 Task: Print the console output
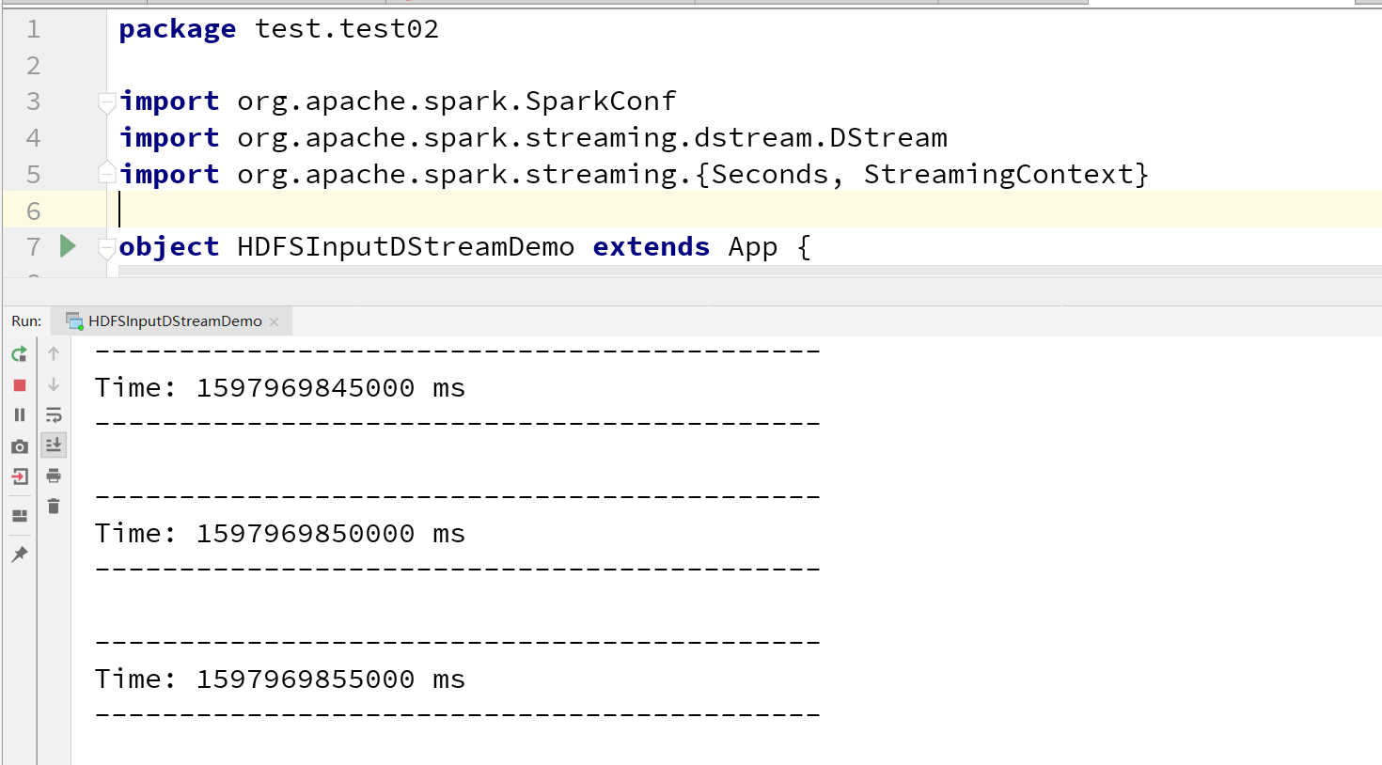(54, 476)
